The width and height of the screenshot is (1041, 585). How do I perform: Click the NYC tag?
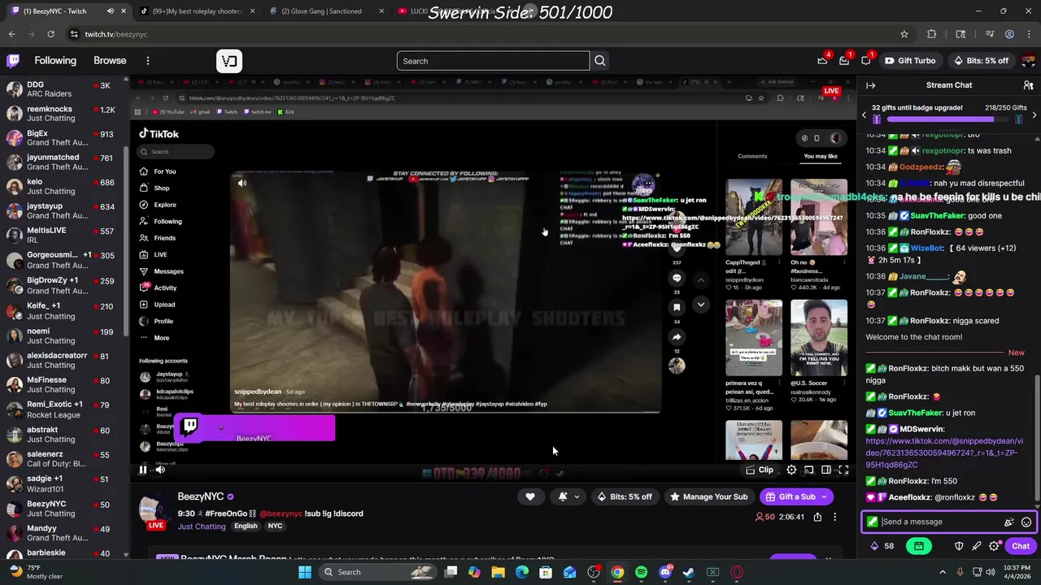tap(275, 526)
